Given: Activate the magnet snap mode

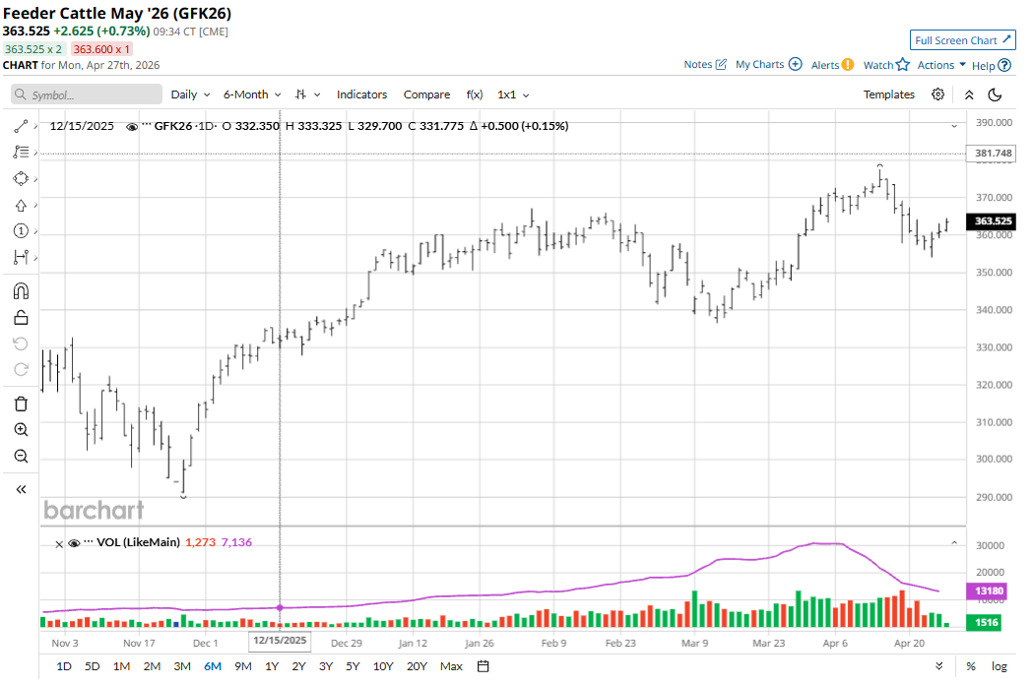Looking at the screenshot, I should [x=21, y=291].
